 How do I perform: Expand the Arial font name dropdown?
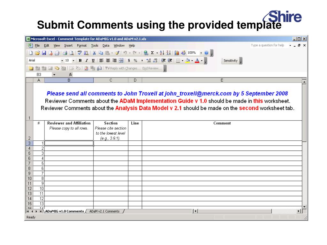pyautogui.click(x=62, y=61)
